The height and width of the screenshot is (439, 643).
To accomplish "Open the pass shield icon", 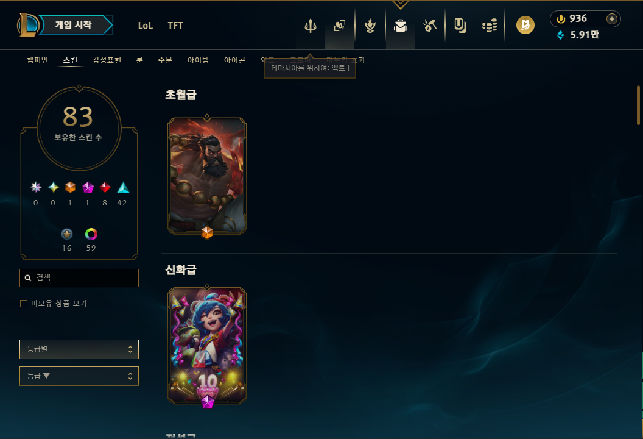I will (x=460, y=26).
